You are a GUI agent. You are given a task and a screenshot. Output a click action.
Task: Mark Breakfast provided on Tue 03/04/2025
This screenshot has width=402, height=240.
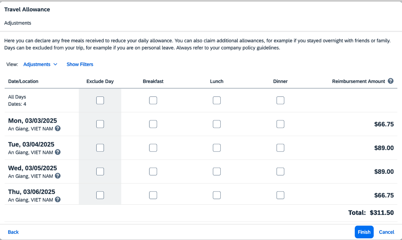point(153,148)
